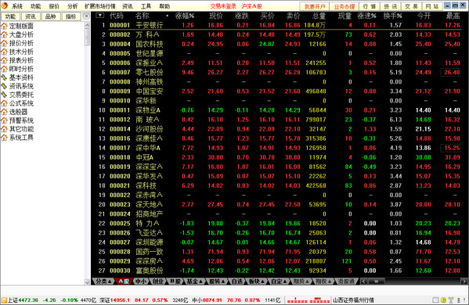
Task: Click the 我要开户 button
Action: [314, 6]
